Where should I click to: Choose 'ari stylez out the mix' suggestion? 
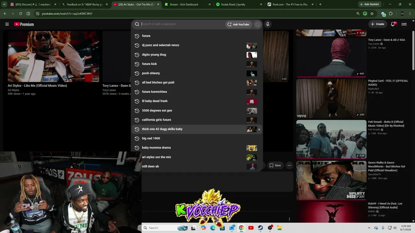point(196,157)
